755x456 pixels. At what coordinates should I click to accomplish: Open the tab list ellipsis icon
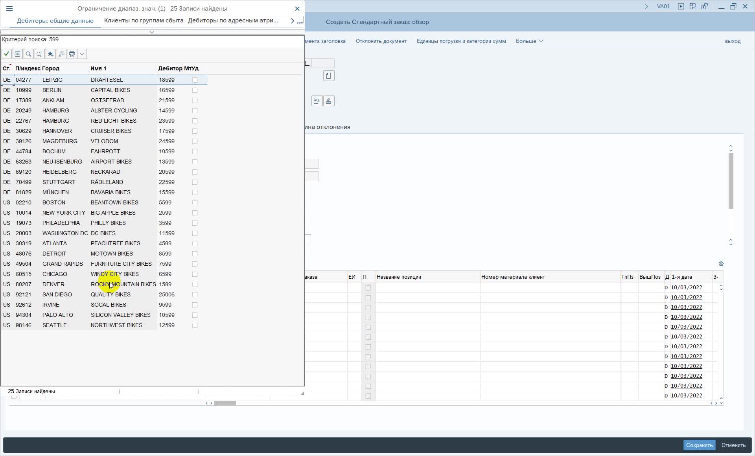300,22
